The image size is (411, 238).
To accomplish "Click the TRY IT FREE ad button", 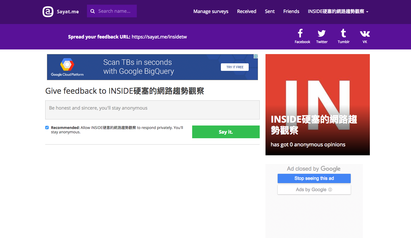I will 235,67.
